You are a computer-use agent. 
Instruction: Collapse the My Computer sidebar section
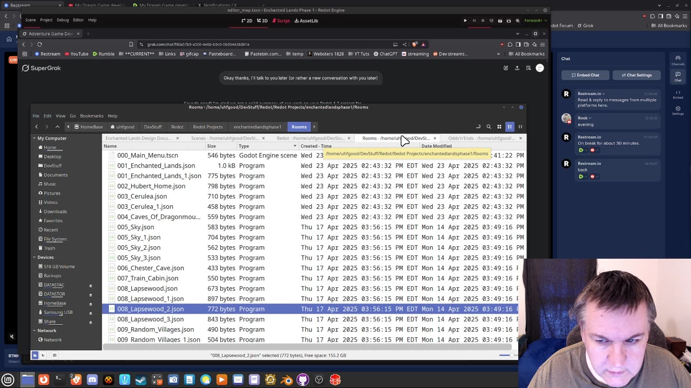tap(34, 138)
